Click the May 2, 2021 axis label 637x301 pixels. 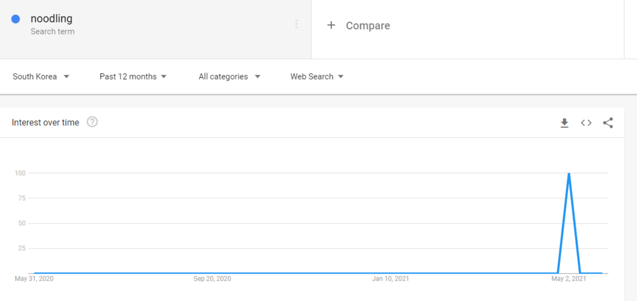(x=568, y=279)
